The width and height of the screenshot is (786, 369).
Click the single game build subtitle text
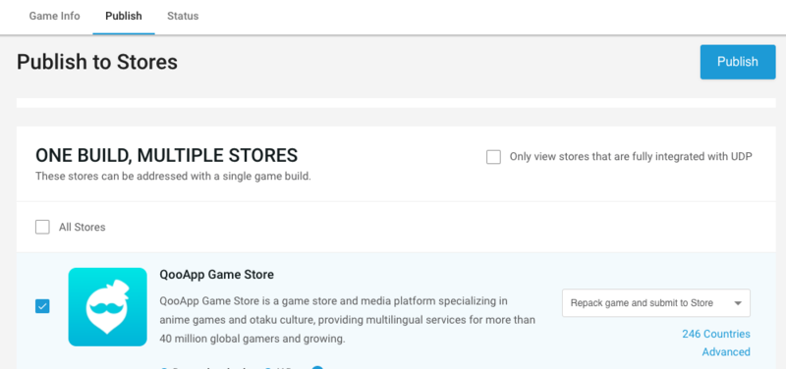click(174, 177)
